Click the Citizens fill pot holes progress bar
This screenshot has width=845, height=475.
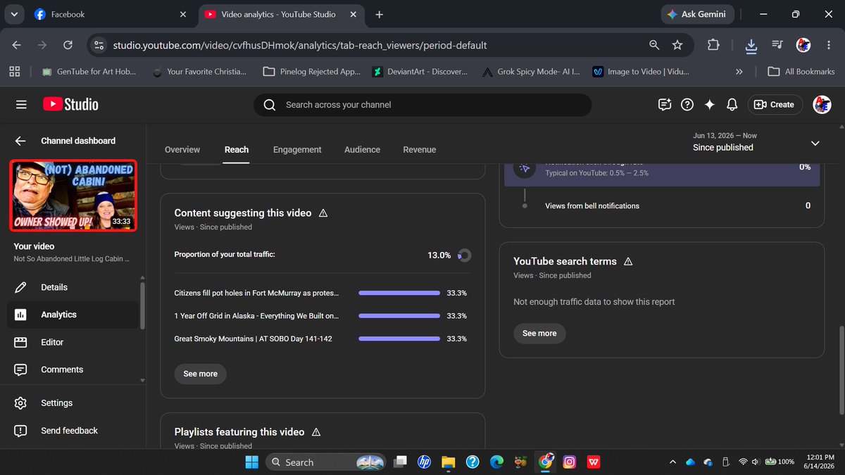[399, 293]
